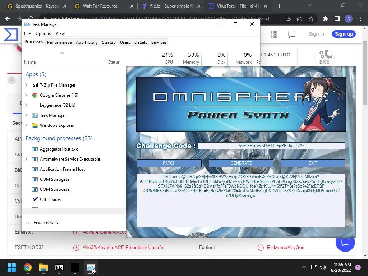Collapse Task Manager with Fewer details
The width and height of the screenshot is (368, 276).
42,223
